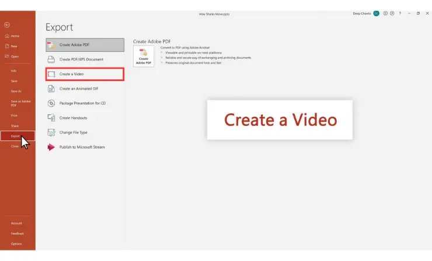Select Package Presentation for CD
This screenshot has width=432, height=261.
[85, 103]
